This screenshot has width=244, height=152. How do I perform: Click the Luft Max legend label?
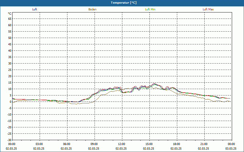pos(208,9)
